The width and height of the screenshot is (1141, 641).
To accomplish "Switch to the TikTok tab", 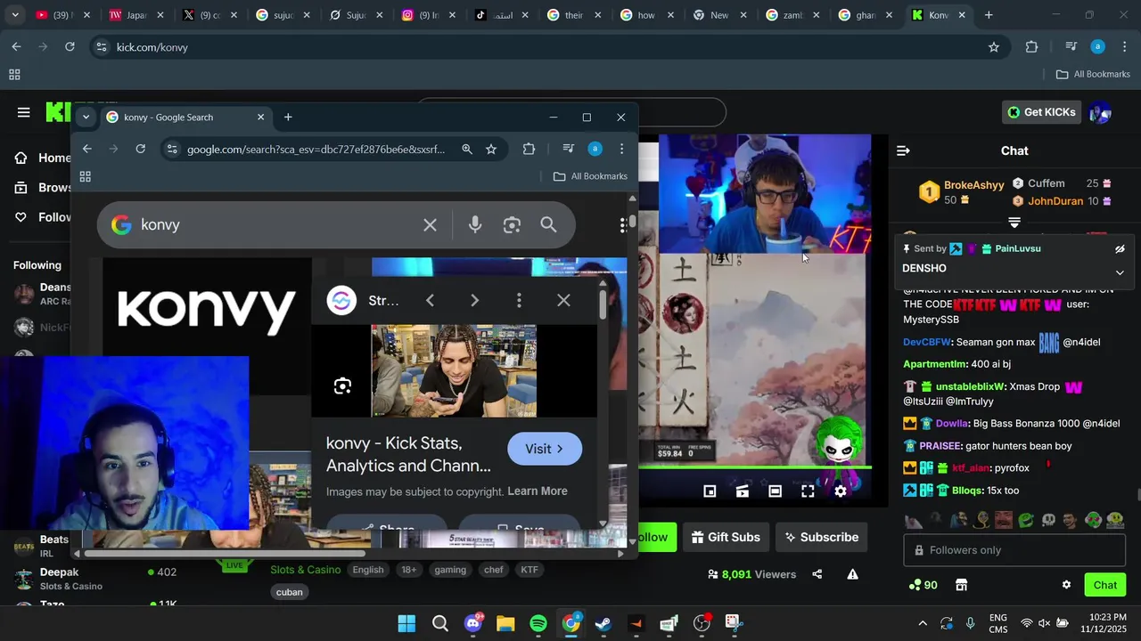I will click(x=499, y=15).
